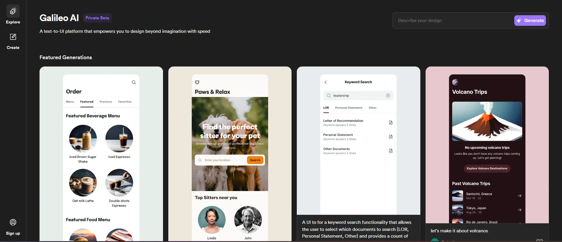Open the Create section in sidebar

13,41
